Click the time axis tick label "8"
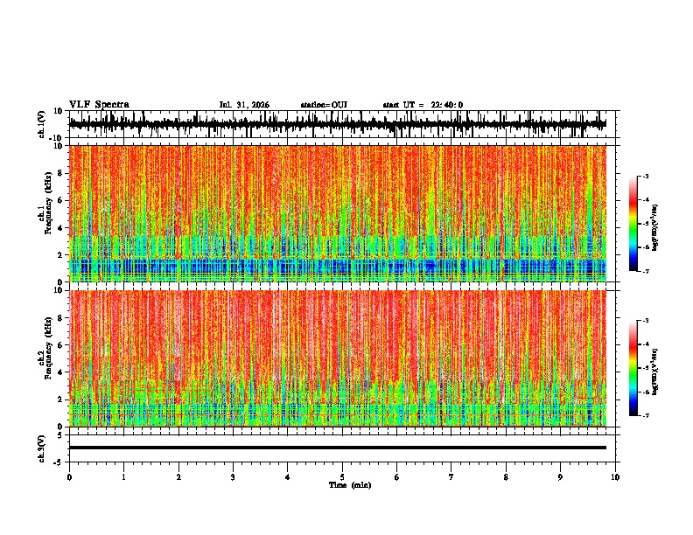 pos(506,477)
